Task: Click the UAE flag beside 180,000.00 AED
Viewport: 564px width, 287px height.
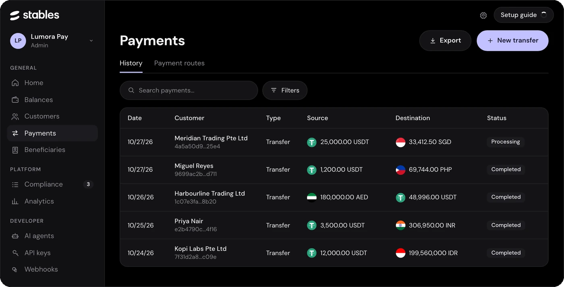Action: coord(312,197)
